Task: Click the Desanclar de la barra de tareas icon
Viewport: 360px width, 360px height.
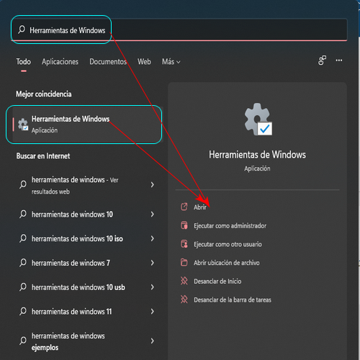Action: (184, 300)
